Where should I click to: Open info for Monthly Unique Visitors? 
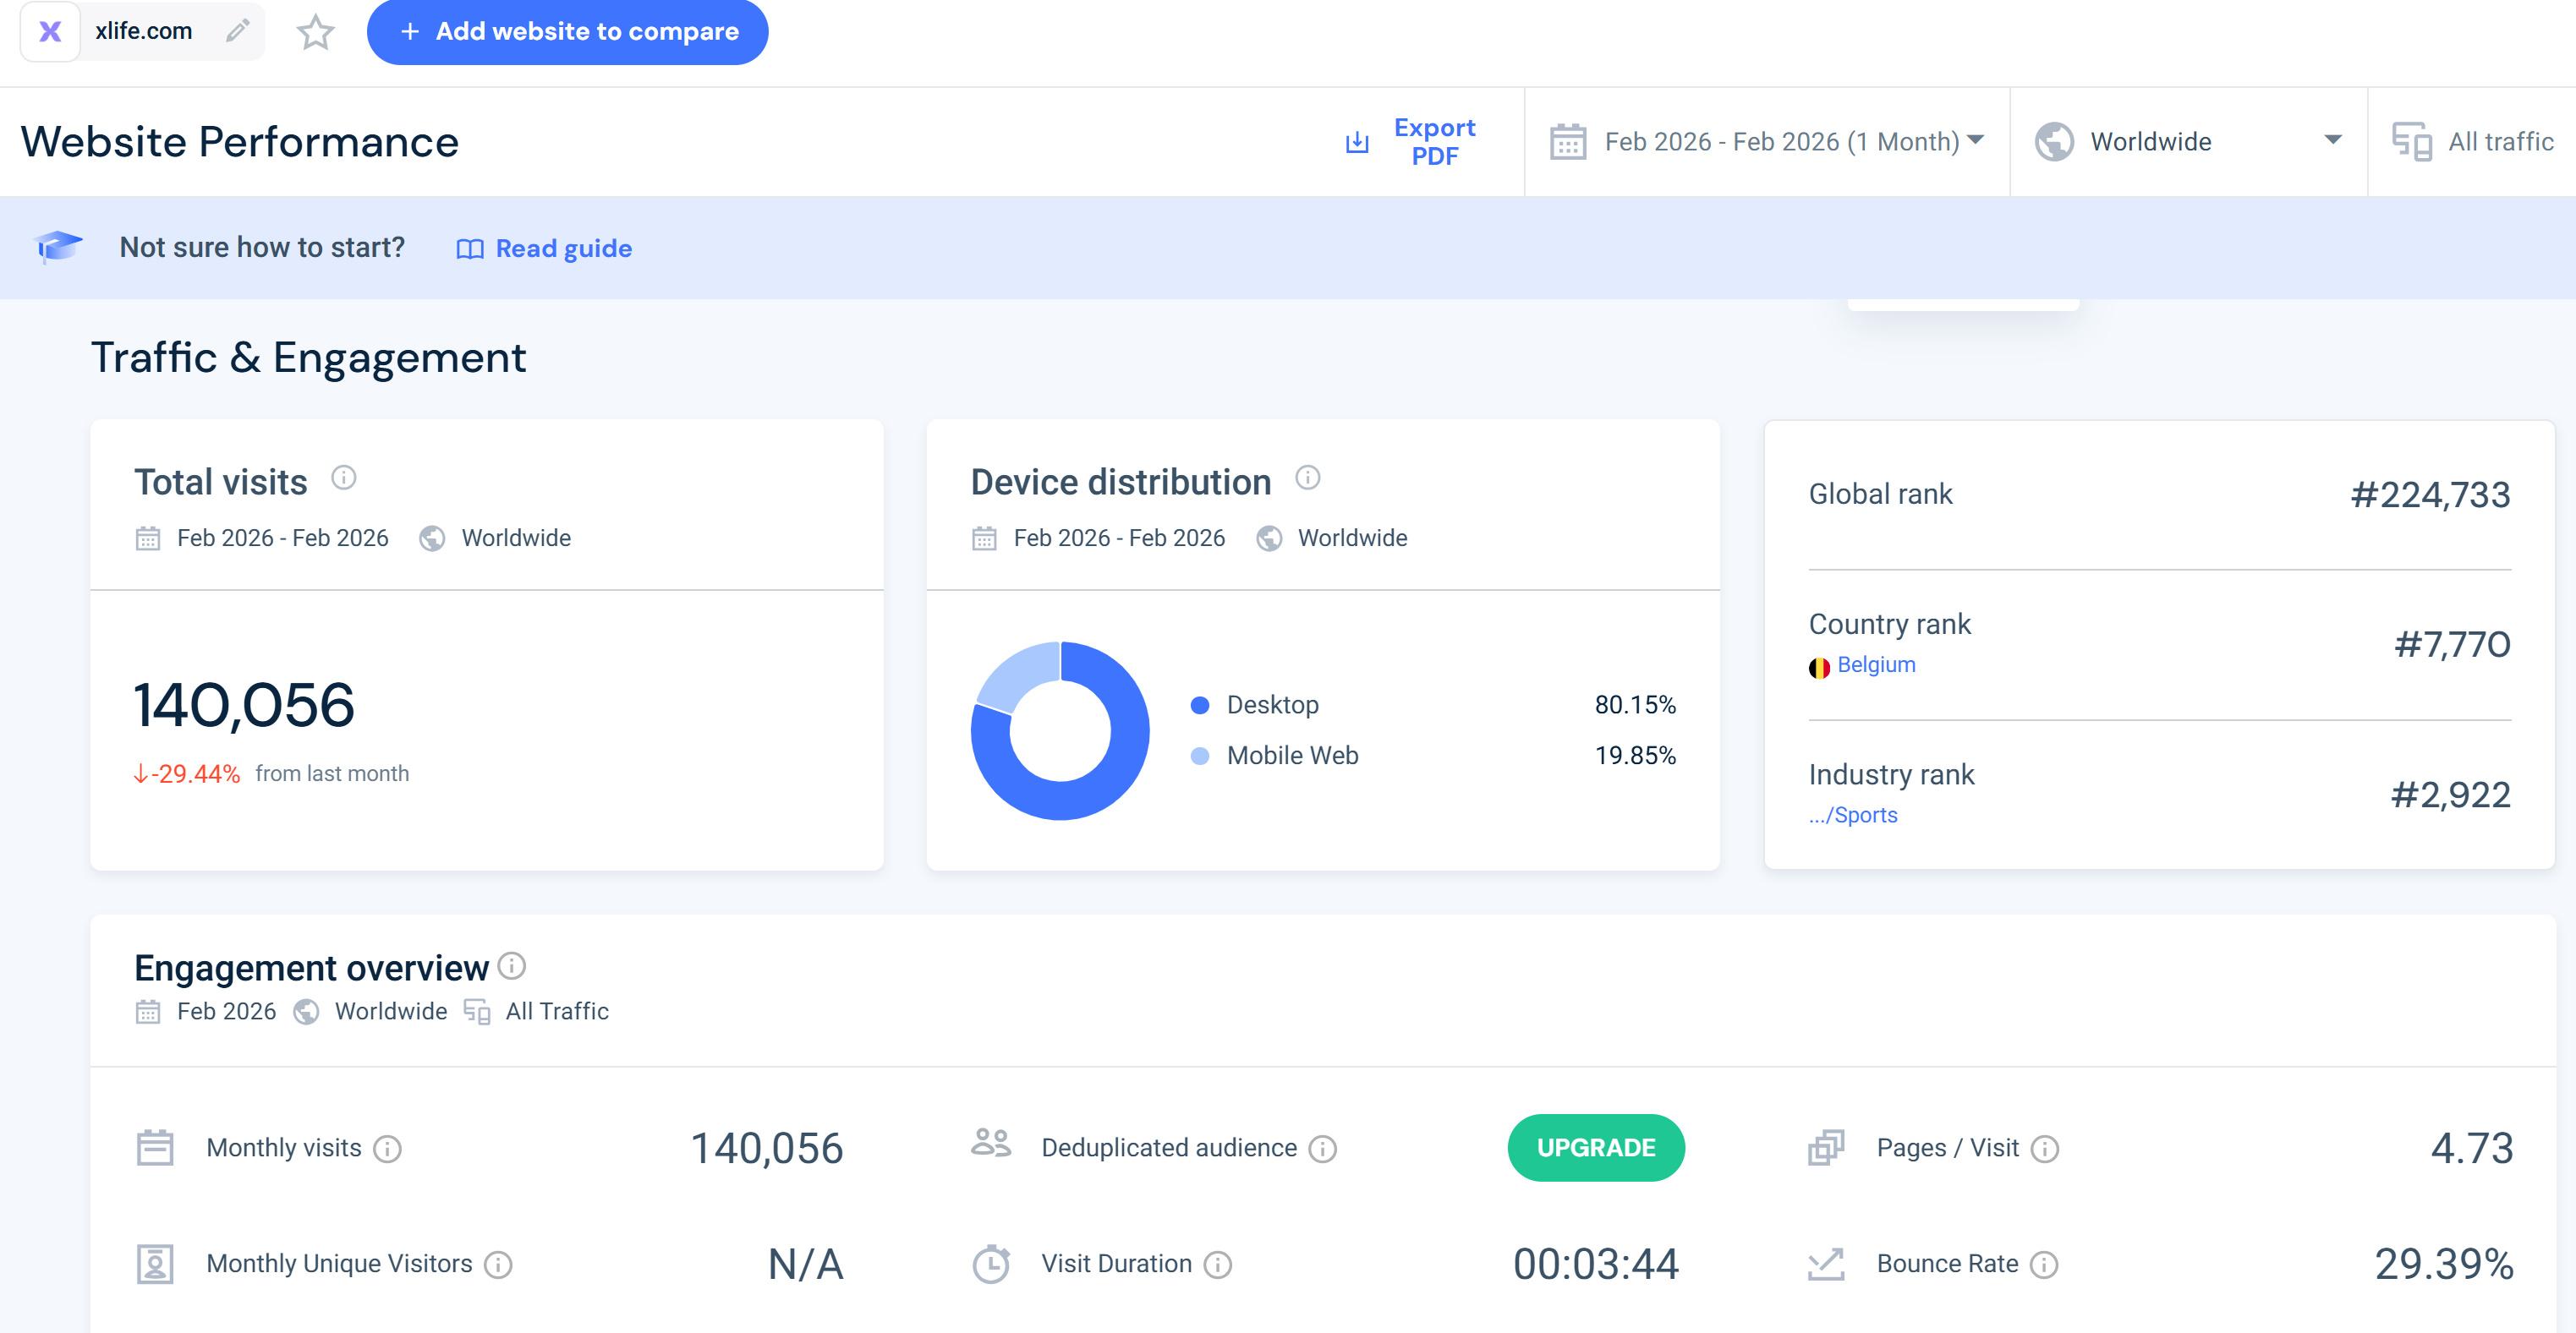498,1264
